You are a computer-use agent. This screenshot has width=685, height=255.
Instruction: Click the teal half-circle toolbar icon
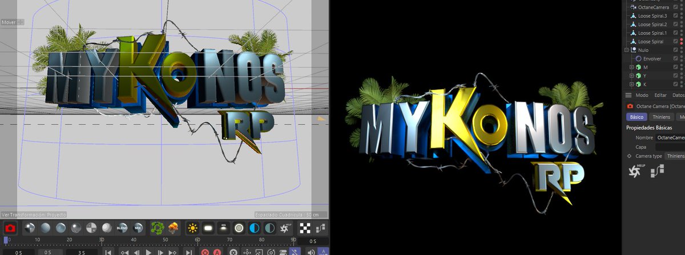(x=270, y=228)
